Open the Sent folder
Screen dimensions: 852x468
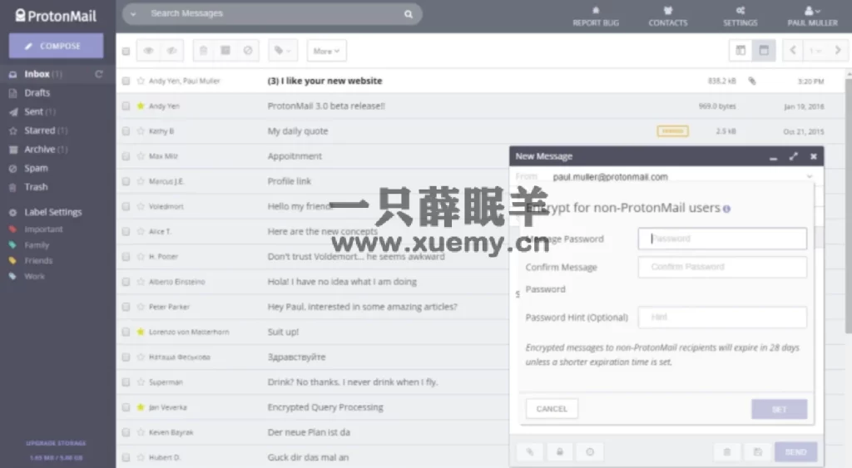click(33, 112)
